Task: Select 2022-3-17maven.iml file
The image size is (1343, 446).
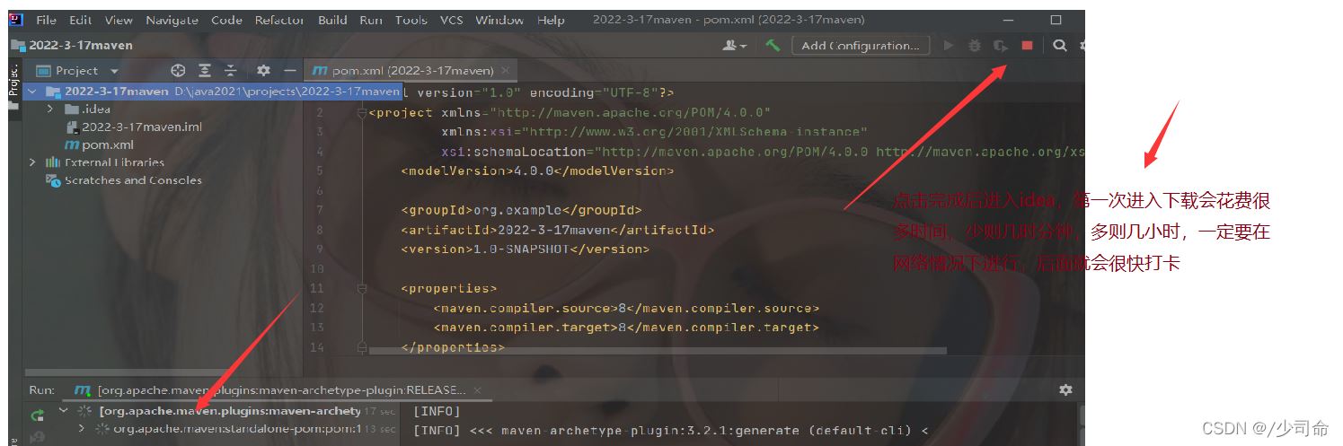Action: pos(133,127)
